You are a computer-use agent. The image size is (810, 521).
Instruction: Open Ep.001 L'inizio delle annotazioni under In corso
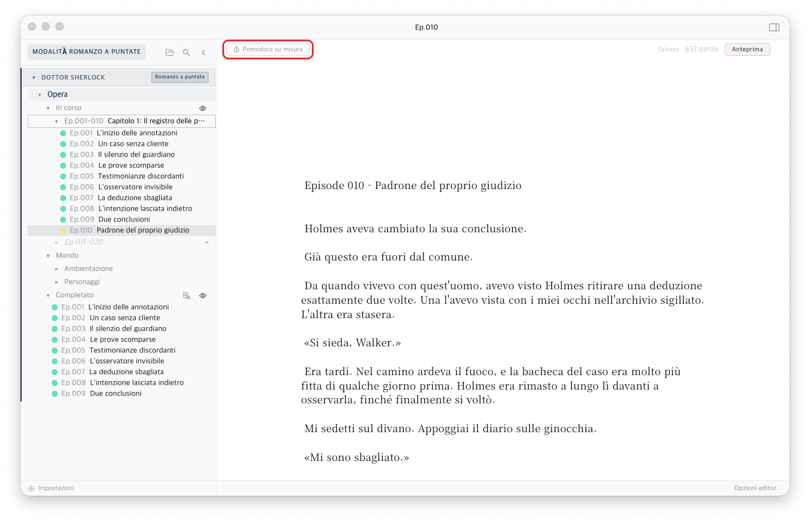point(121,133)
